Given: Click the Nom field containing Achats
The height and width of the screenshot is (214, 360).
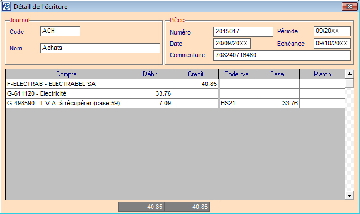Looking at the screenshot, I should coord(100,48).
